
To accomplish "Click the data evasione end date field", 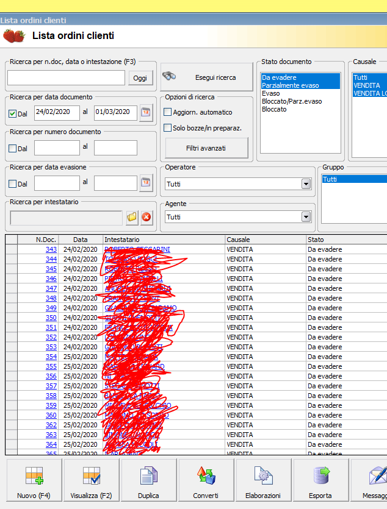I will click(x=115, y=183).
